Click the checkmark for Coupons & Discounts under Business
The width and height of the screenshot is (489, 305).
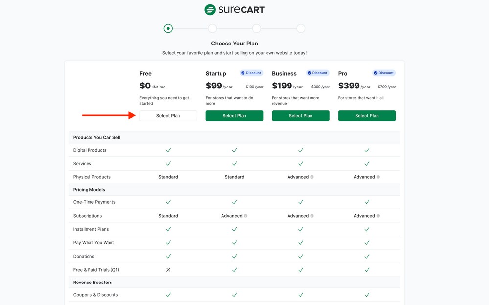tap(301, 295)
